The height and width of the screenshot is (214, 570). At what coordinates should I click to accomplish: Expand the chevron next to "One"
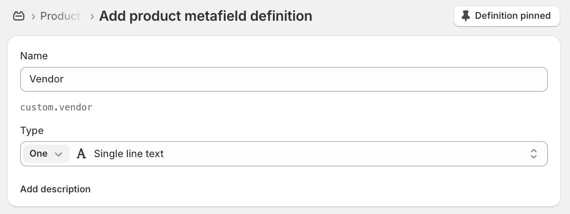[x=58, y=154]
